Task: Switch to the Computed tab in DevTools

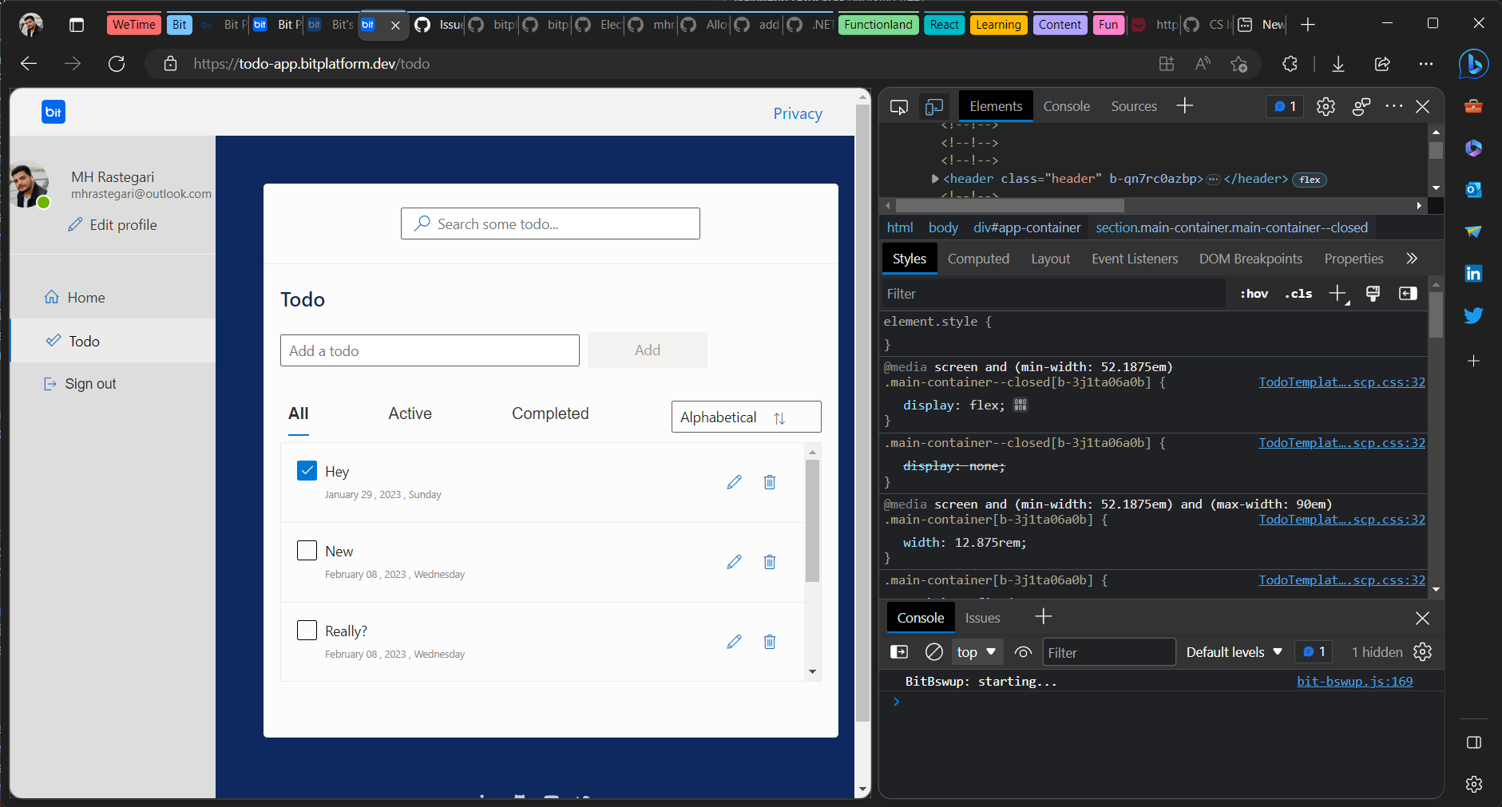Action: (x=978, y=258)
